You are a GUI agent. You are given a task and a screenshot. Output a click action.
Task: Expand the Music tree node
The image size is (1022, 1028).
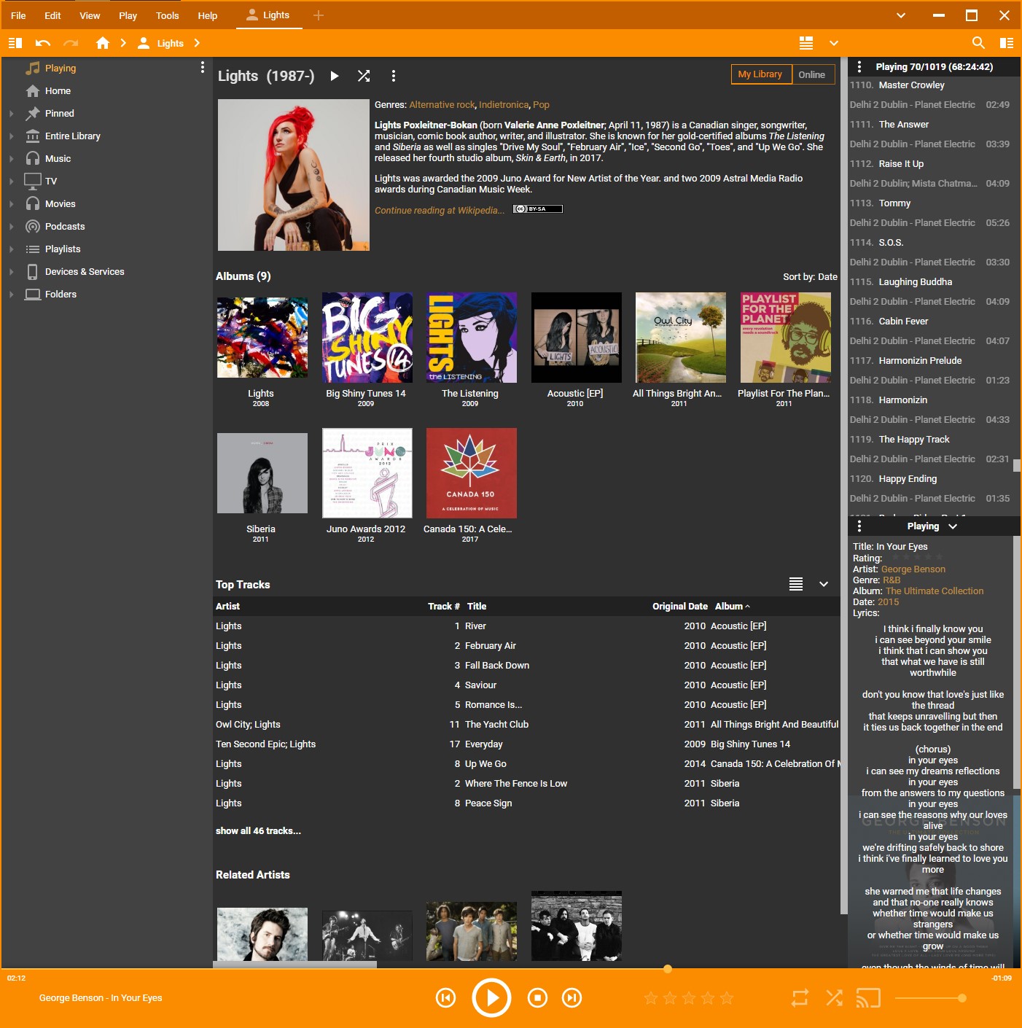pos(12,159)
